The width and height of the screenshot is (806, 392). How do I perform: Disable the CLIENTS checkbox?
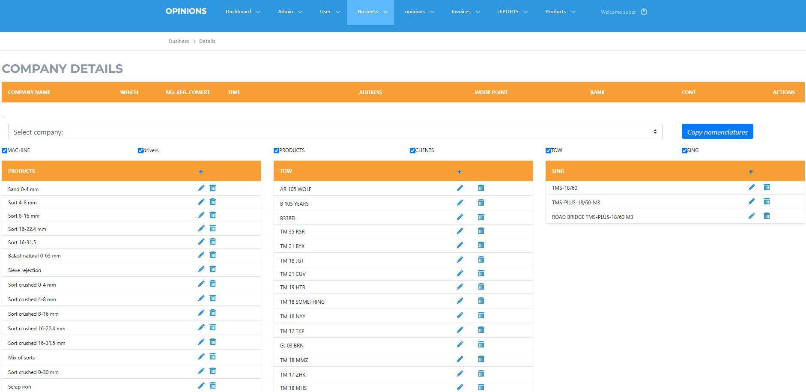pyautogui.click(x=412, y=150)
